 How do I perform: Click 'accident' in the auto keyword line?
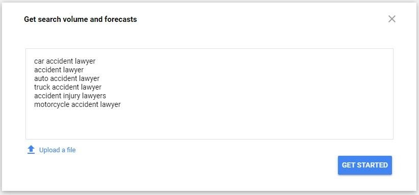(61, 79)
